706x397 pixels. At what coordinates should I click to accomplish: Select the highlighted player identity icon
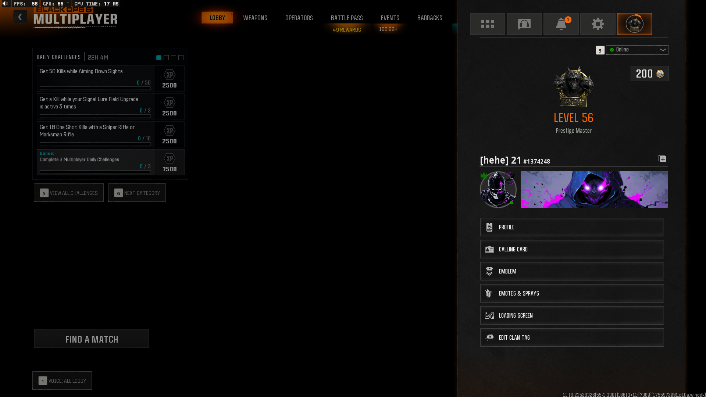(634, 24)
